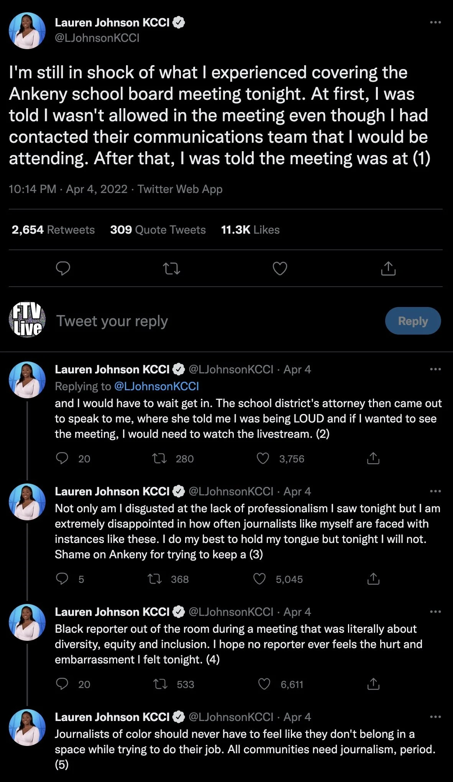Share the main tweet via share icon
Screen dimensions: 453x782
click(x=388, y=269)
